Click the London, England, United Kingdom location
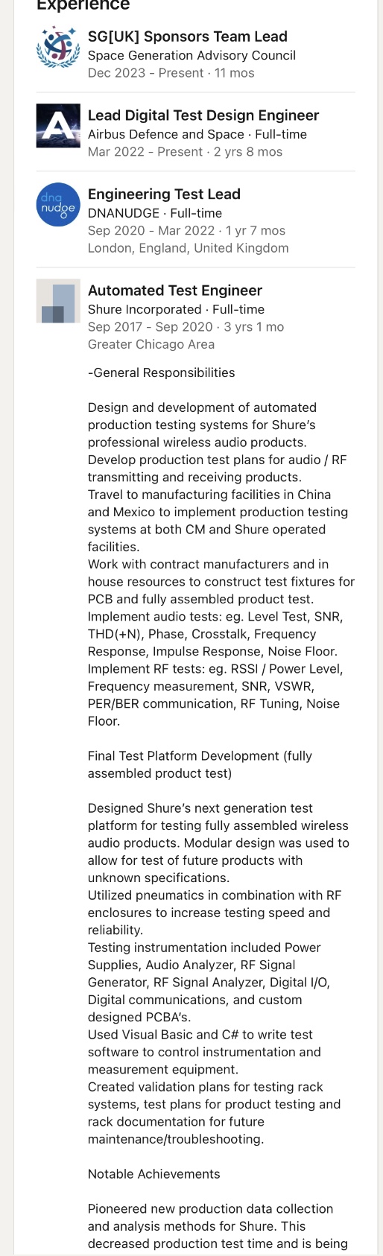This screenshot has height=1256, width=383. [x=189, y=248]
